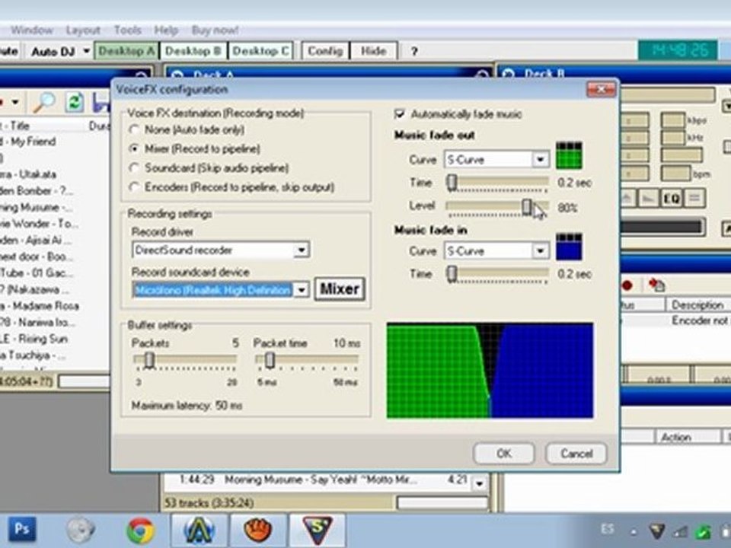Open the Record driver dropdown
Image resolution: width=731 pixels, height=548 pixels.
pos(302,250)
